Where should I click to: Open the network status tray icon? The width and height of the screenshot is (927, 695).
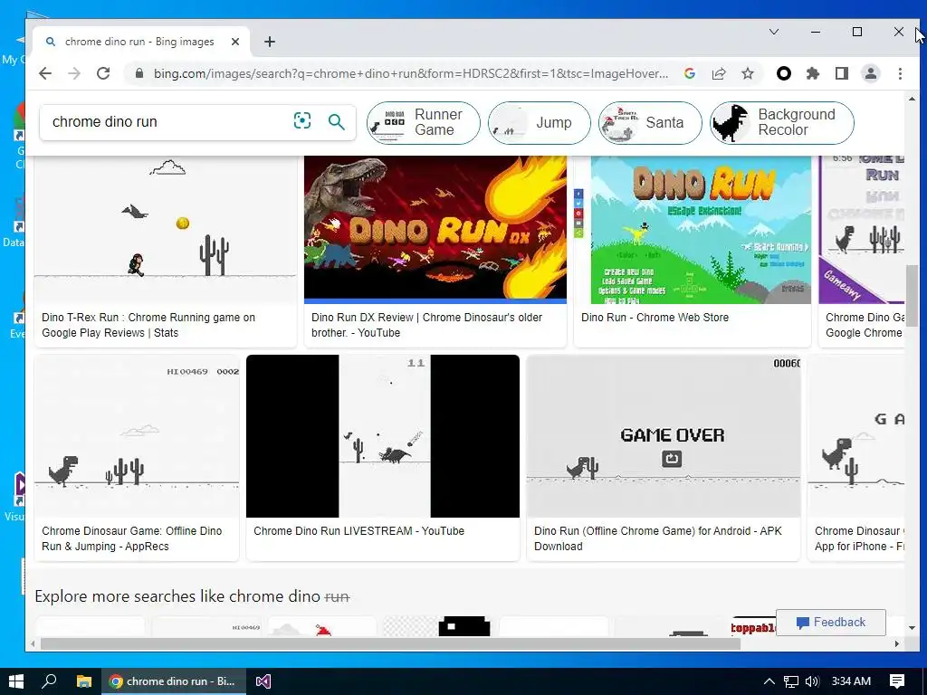pos(791,681)
